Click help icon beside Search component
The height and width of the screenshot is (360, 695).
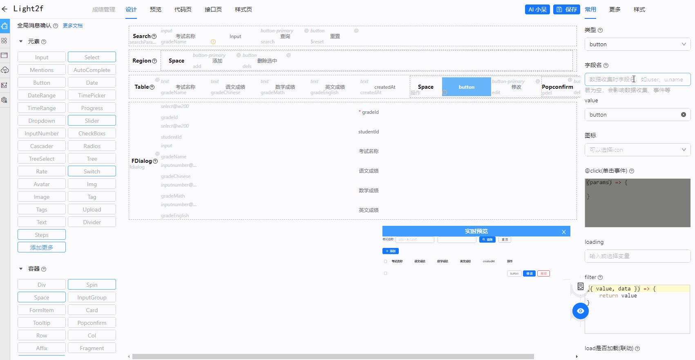pos(154,36)
